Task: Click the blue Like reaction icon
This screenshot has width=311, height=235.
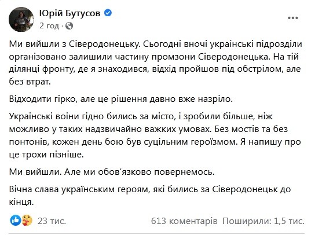Action: [x=16, y=221]
